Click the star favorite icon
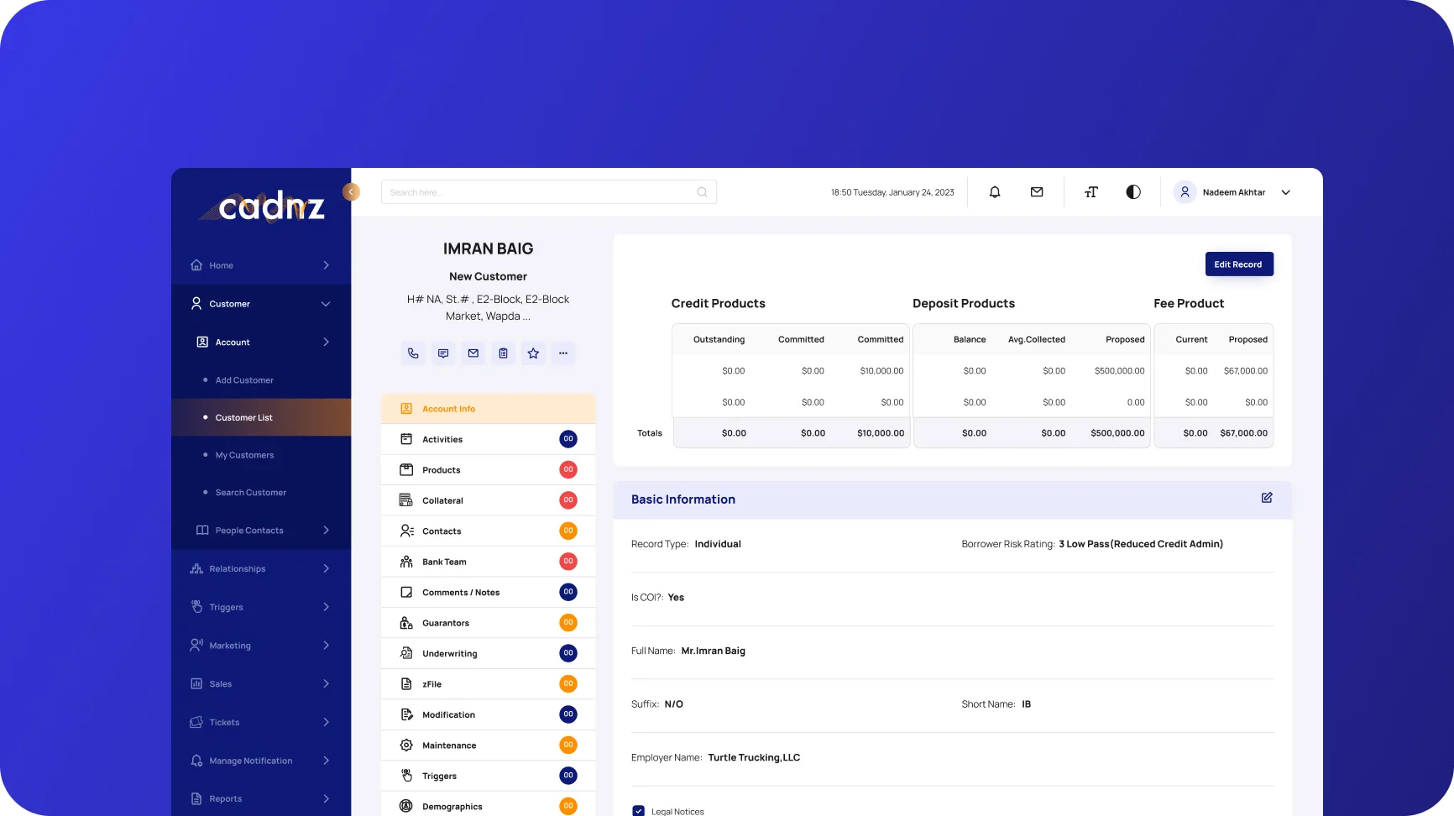The width and height of the screenshot is (1454, 816). (x=533, y=353)
